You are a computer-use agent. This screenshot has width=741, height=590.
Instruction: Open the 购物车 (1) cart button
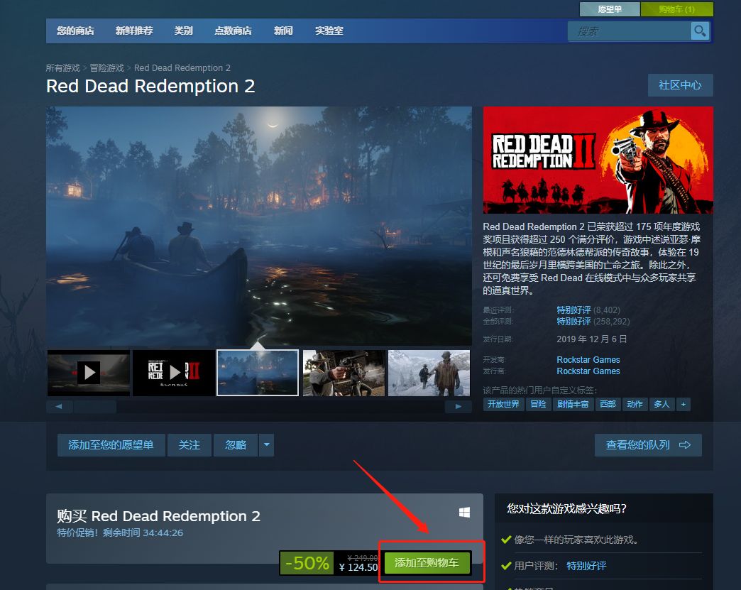[676, 9]
